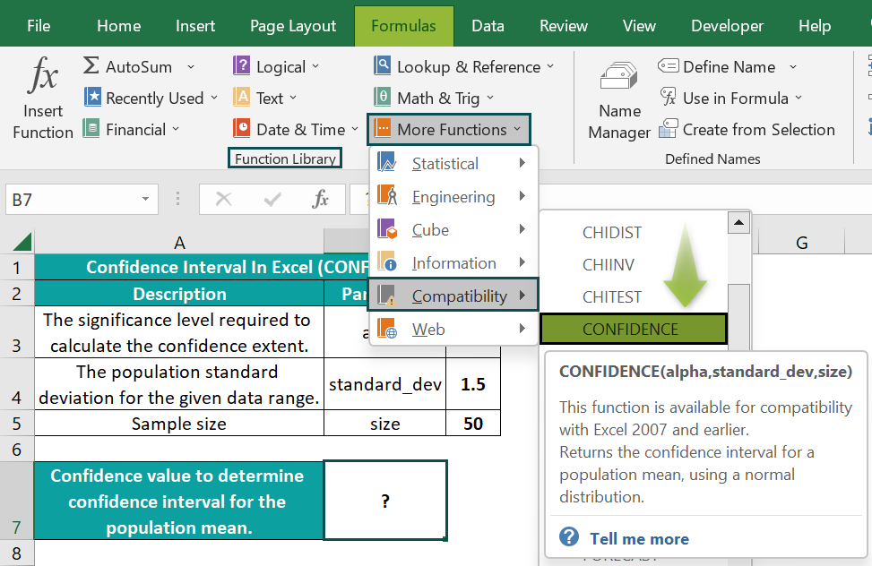The width and height of the screenshot is (872, 566).
Task: Expand the Date & Time dropdown arrow
Action: [x=355, y=130]
